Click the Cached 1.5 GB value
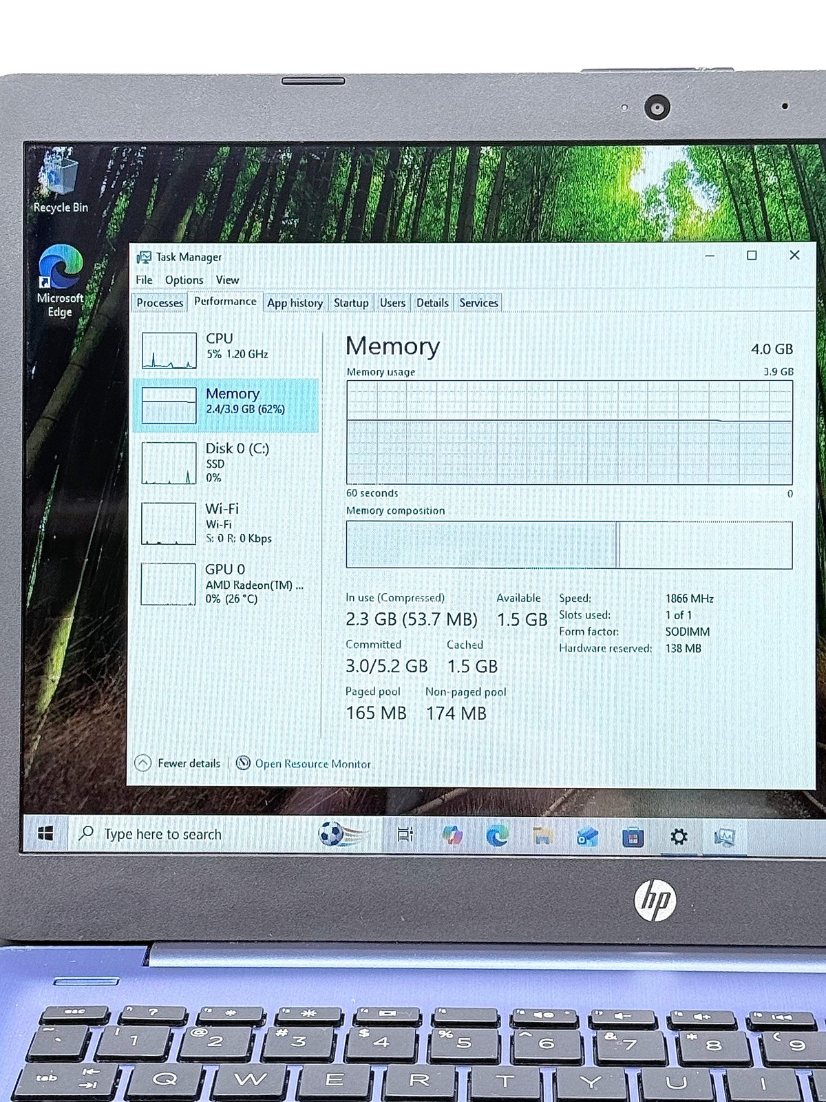This screenshot has height=1102, width=826. 472,667
